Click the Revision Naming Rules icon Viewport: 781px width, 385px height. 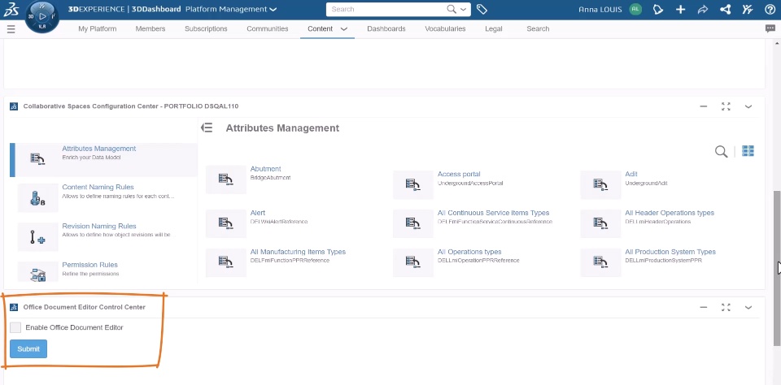[x=37, y=237]
